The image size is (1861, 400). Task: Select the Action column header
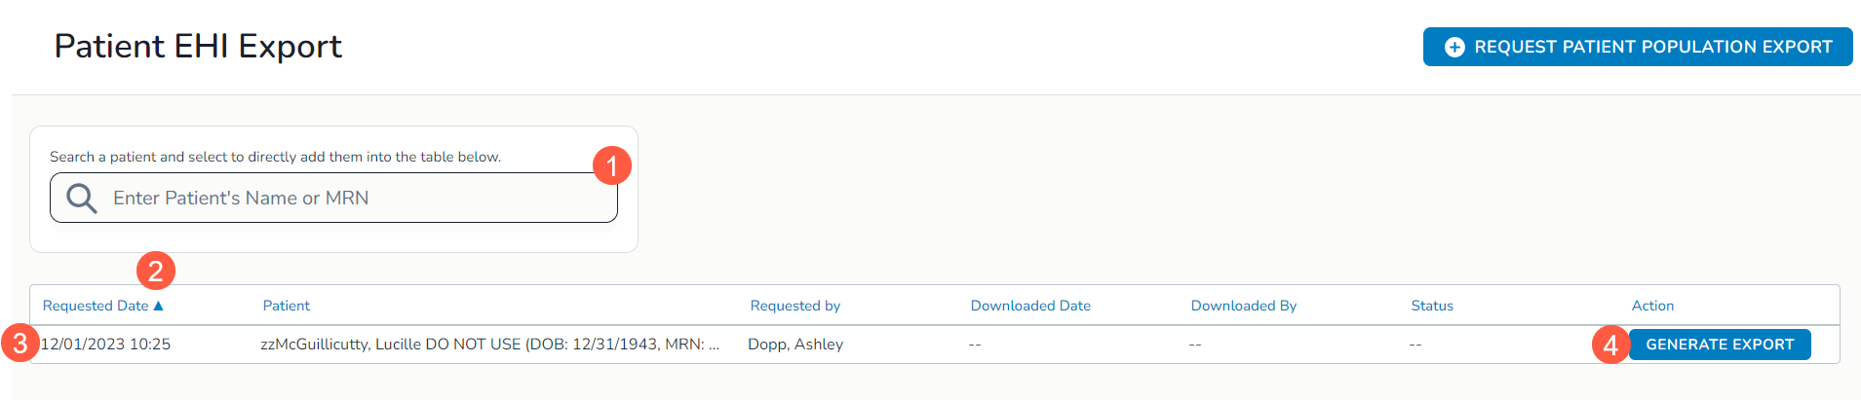coord(1652,306)
